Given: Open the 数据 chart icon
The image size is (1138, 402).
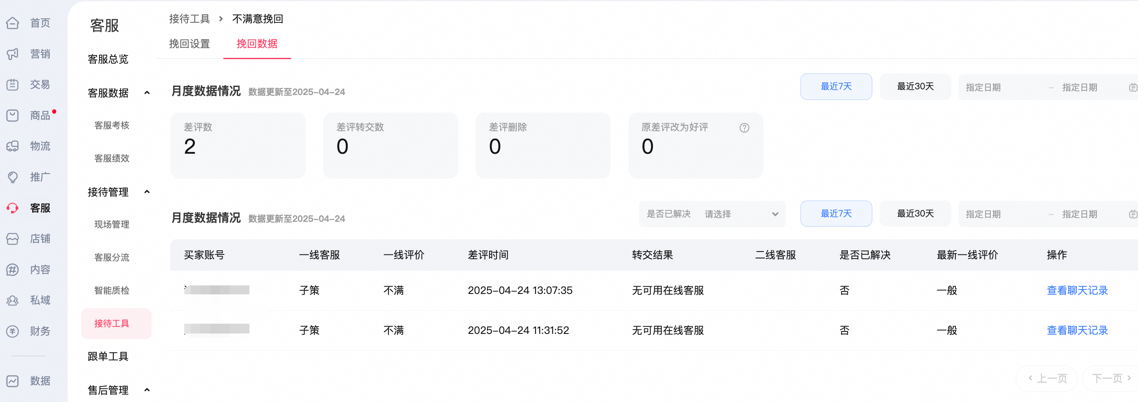Looking at the screenshot, I should pos(13,381).
